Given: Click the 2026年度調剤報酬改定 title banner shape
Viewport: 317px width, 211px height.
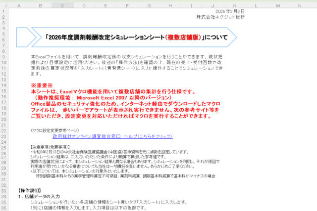Looking at the screenshot, I should [x=126, y=37].
